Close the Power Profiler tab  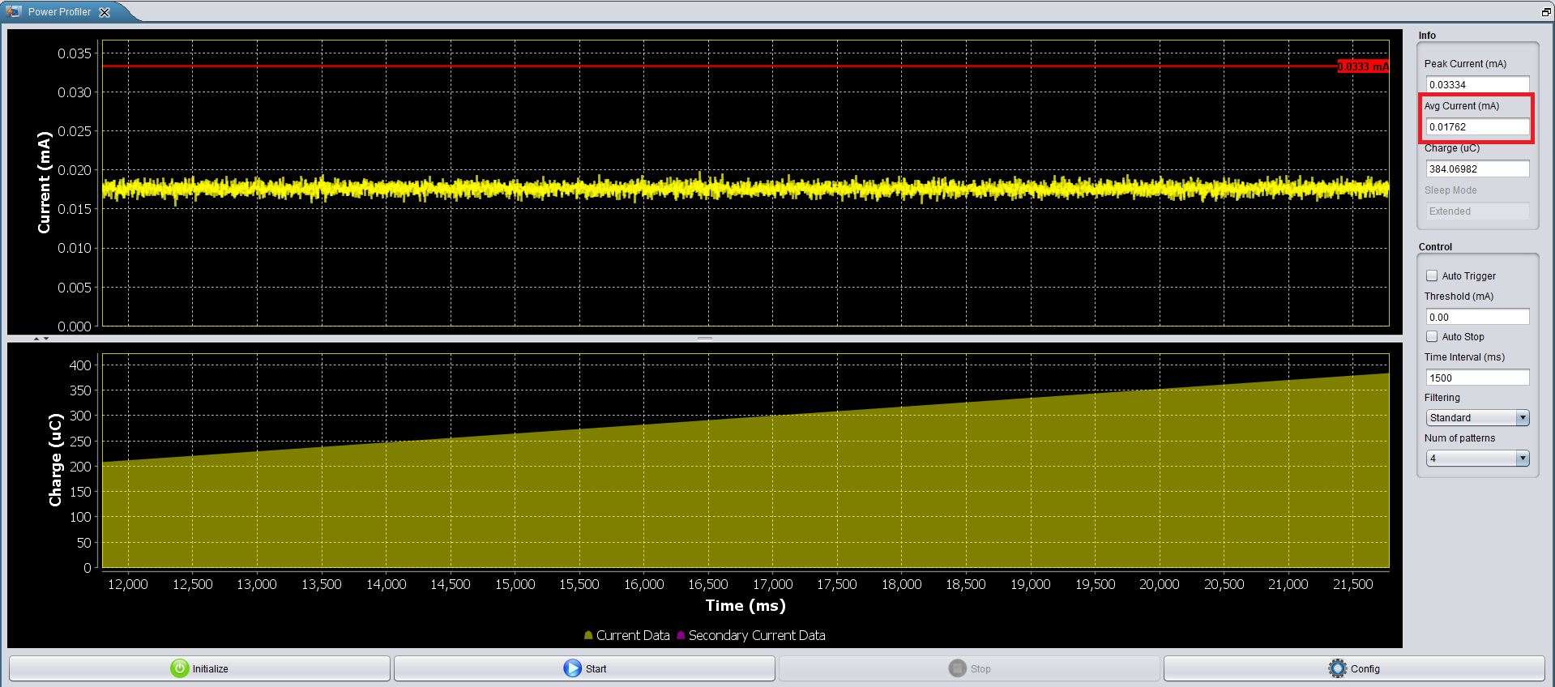[x=105, y=12]
